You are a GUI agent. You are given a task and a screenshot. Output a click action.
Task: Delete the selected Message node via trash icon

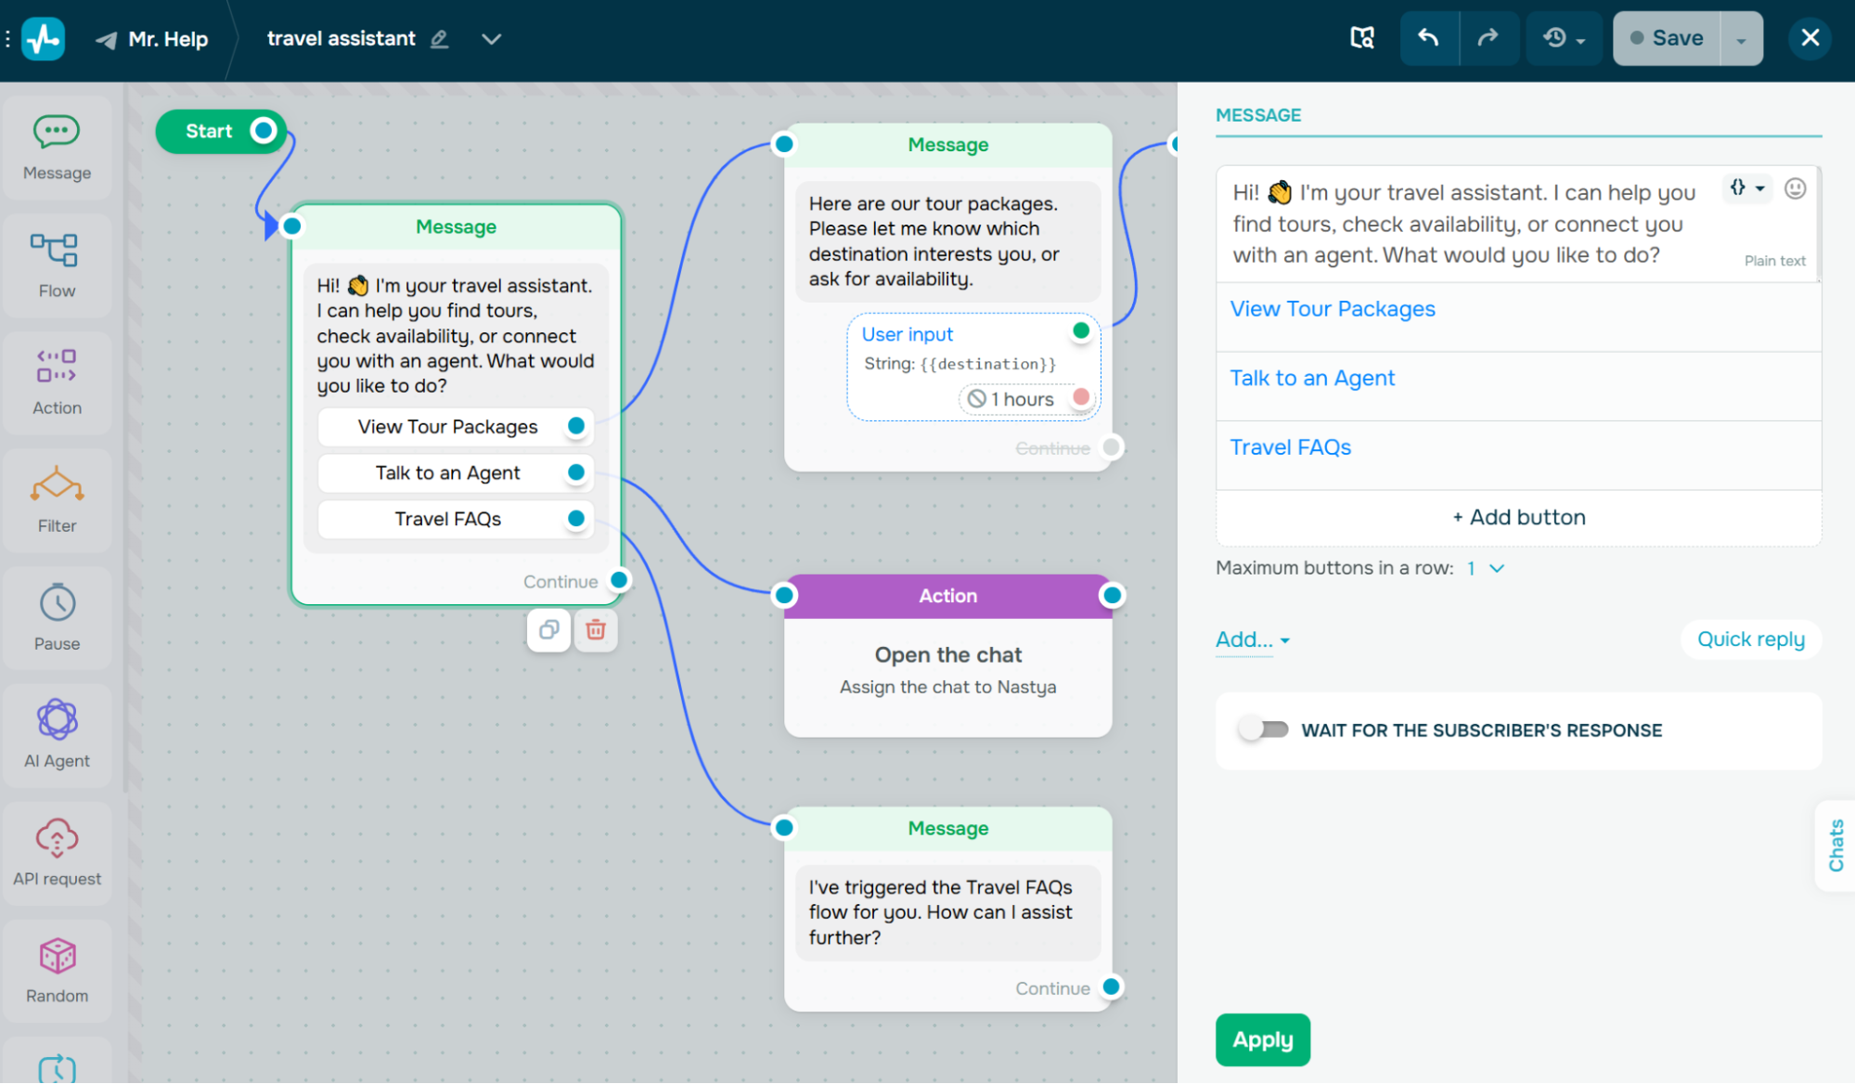596,630
